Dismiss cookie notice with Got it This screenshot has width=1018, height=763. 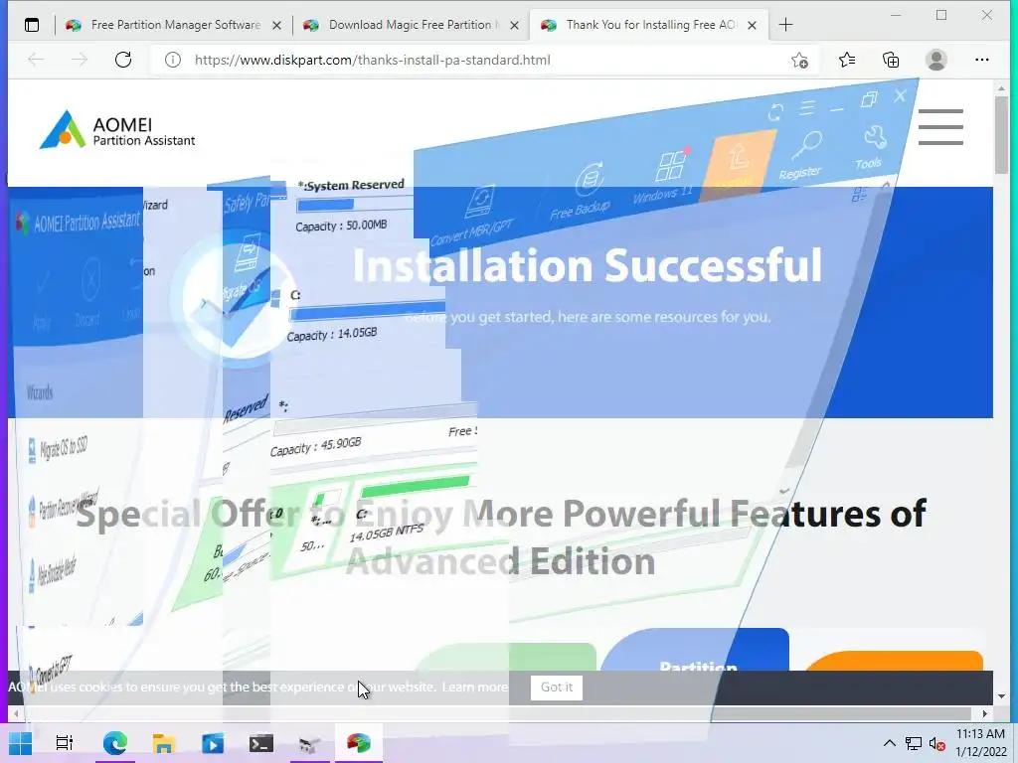pyautogui.click(x=557, y=687)
